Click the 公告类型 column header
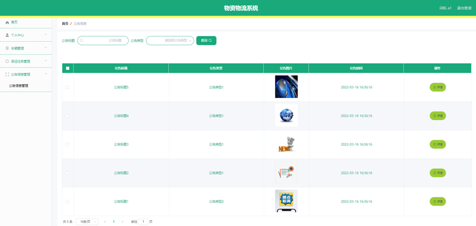The height and width of the screenshot is (226, 476). coord(216,68)
